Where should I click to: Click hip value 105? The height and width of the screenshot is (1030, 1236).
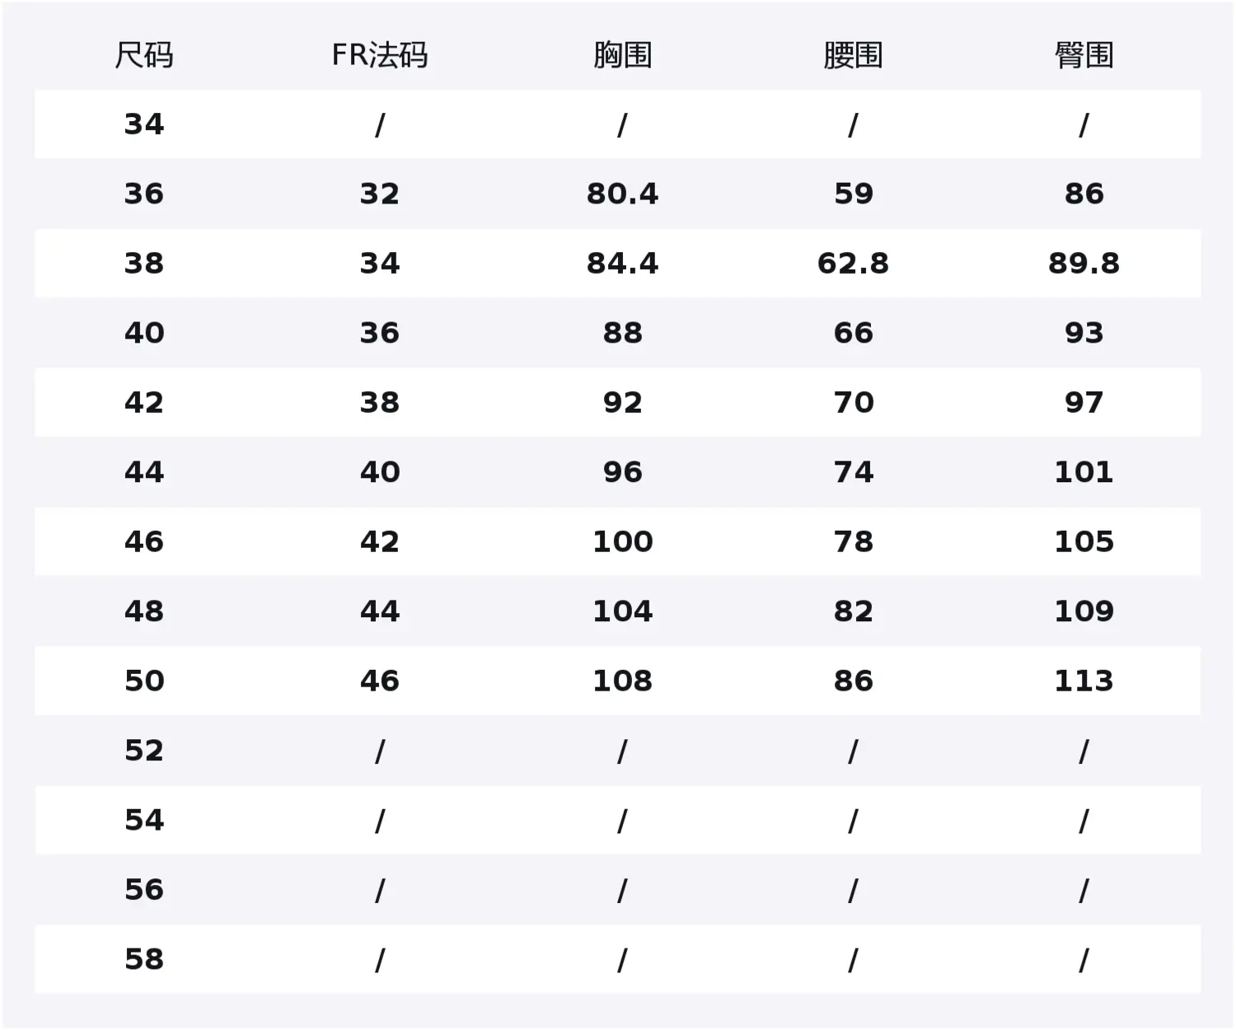(x=1084, y=541)
